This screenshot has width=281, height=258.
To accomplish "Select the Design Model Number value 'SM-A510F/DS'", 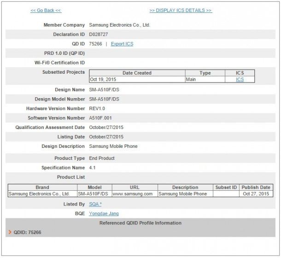I will click(104, 99).
